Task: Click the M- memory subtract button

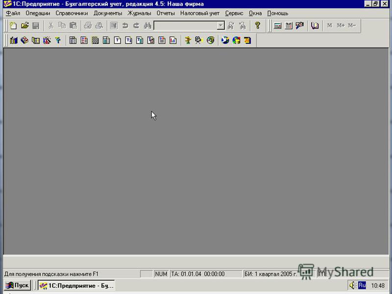Action: click(352, 25)
